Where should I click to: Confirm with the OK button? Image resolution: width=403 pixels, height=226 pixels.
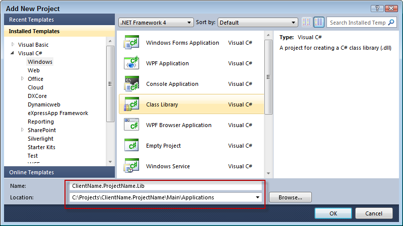coord(333,213)
